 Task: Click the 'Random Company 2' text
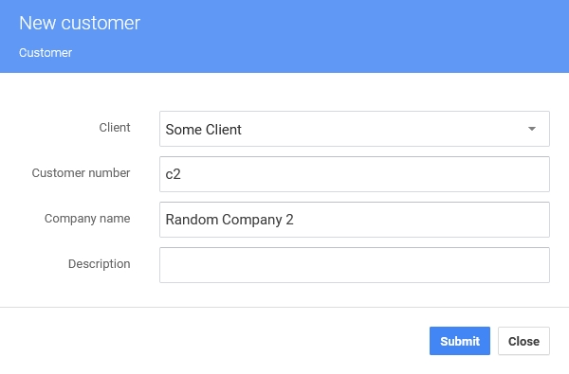pyautogui.click(x=229, y=220)
